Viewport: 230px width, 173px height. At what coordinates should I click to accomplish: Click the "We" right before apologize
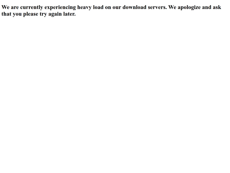[x=172, y=7]
